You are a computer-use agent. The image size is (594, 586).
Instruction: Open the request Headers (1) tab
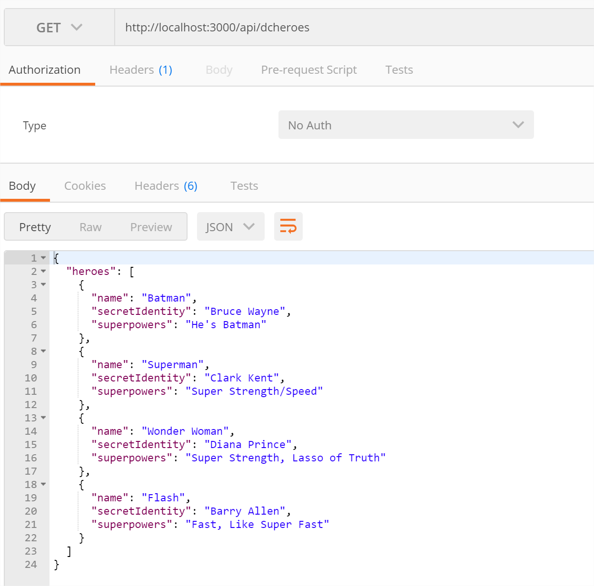coord(141,70)
